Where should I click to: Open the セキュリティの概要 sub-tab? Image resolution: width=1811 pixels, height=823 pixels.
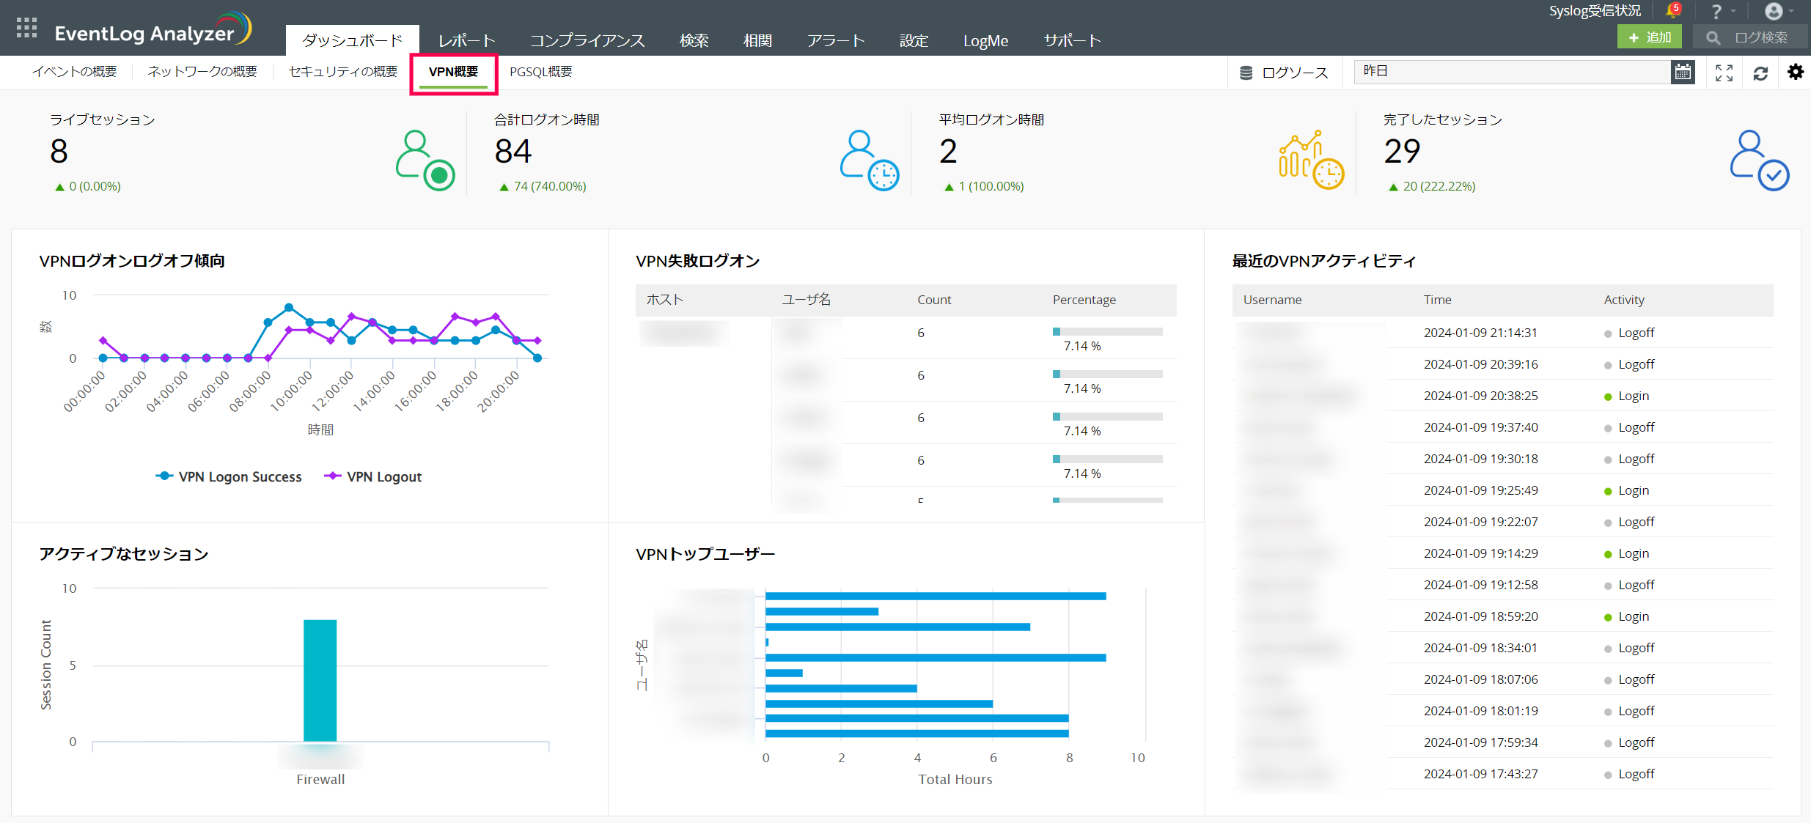[342, 72]
